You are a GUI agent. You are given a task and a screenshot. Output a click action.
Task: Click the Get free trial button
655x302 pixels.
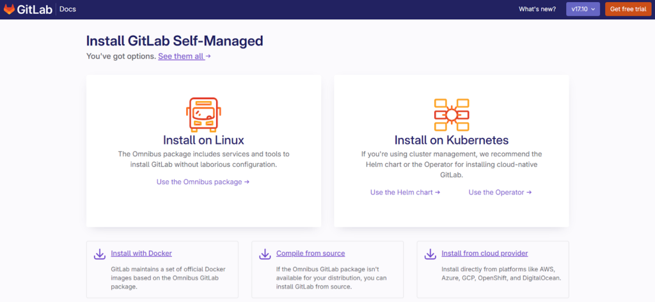click(x=628, y=9)
